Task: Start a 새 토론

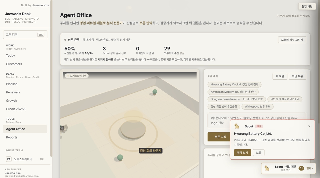Action: pos(280,76)
